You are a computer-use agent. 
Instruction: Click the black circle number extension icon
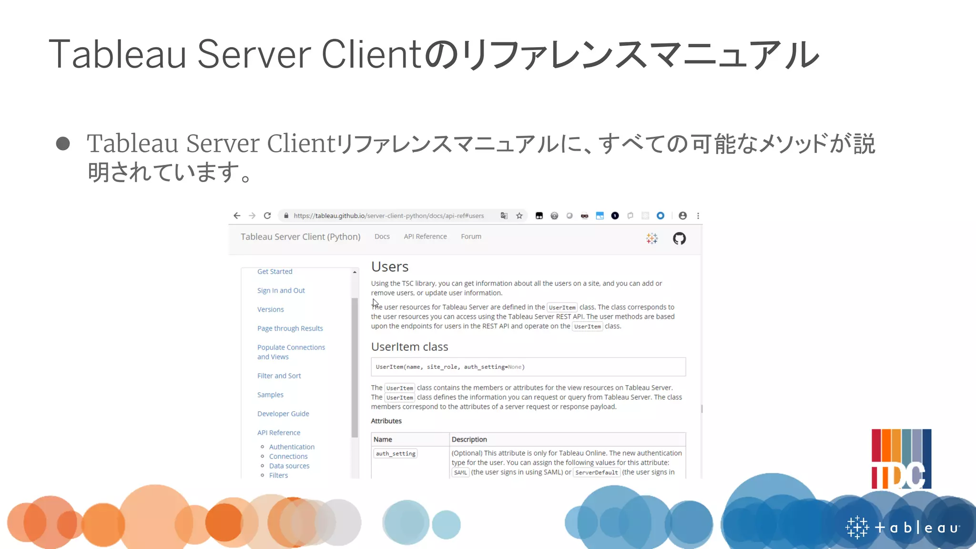click(615, 216)
